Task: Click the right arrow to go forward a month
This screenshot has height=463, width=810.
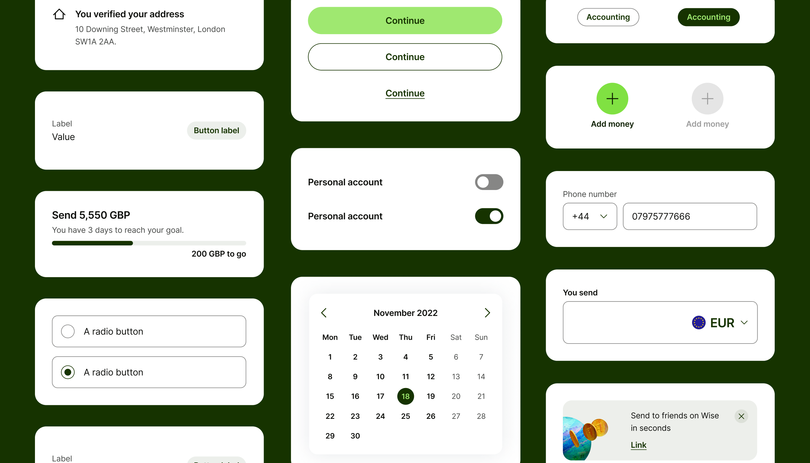Action: coord(487,313)
